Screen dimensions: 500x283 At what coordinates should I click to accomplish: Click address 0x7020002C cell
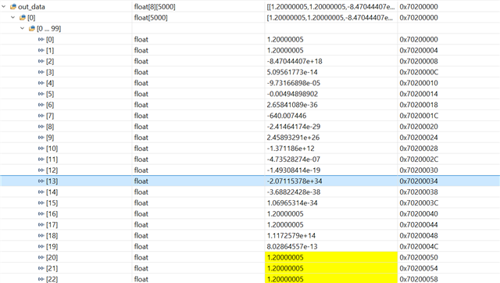click(x=419, y=159)
